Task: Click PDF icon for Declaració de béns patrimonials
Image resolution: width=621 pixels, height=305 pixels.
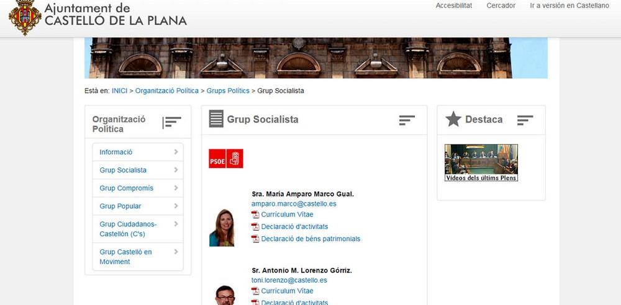Action: 255,239
